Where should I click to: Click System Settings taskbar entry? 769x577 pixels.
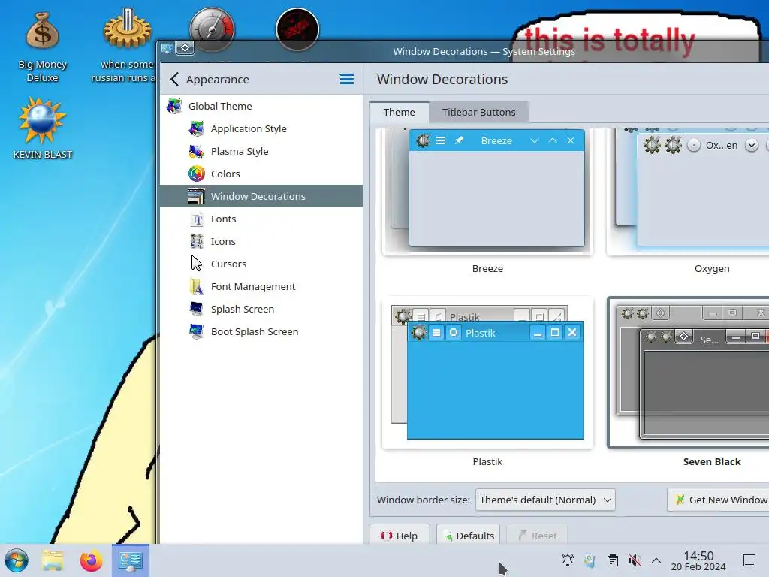click(131, 560)
